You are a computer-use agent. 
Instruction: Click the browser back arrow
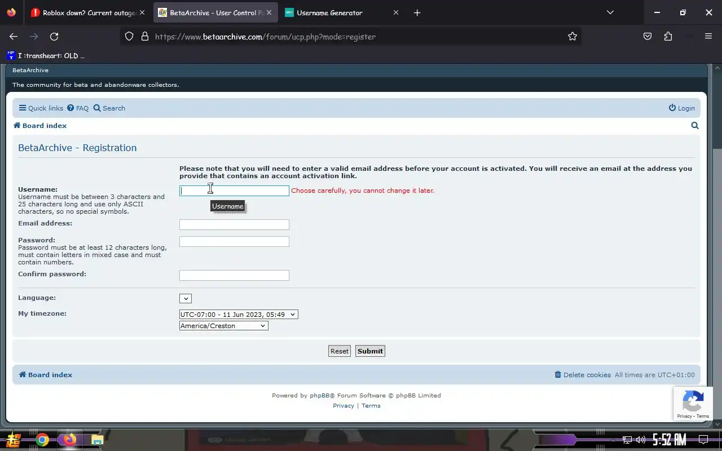(x=14, y=37)
